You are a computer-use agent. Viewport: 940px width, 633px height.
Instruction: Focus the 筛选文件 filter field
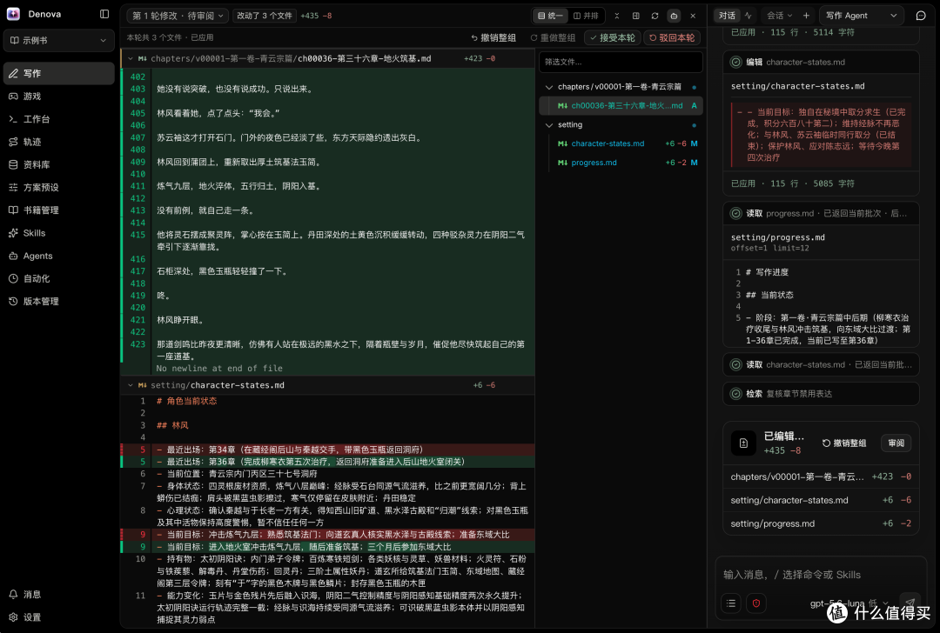[x=621, y=62]
